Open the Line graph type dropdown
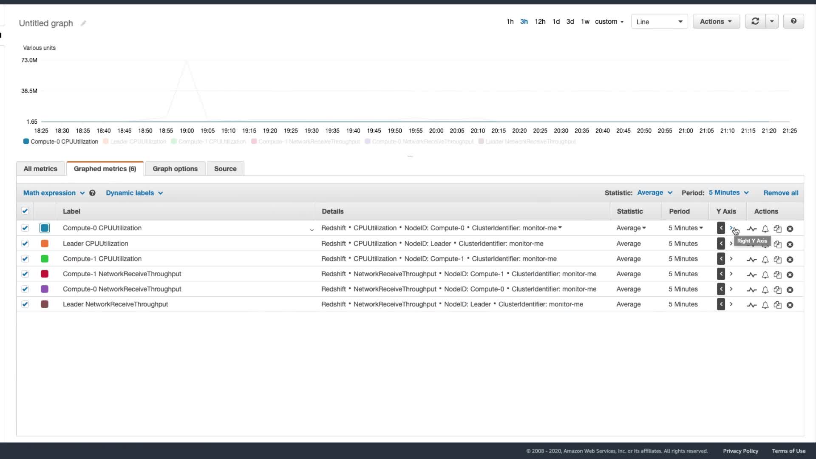Viewport: 816px width, 459px height. coord(659,22)
